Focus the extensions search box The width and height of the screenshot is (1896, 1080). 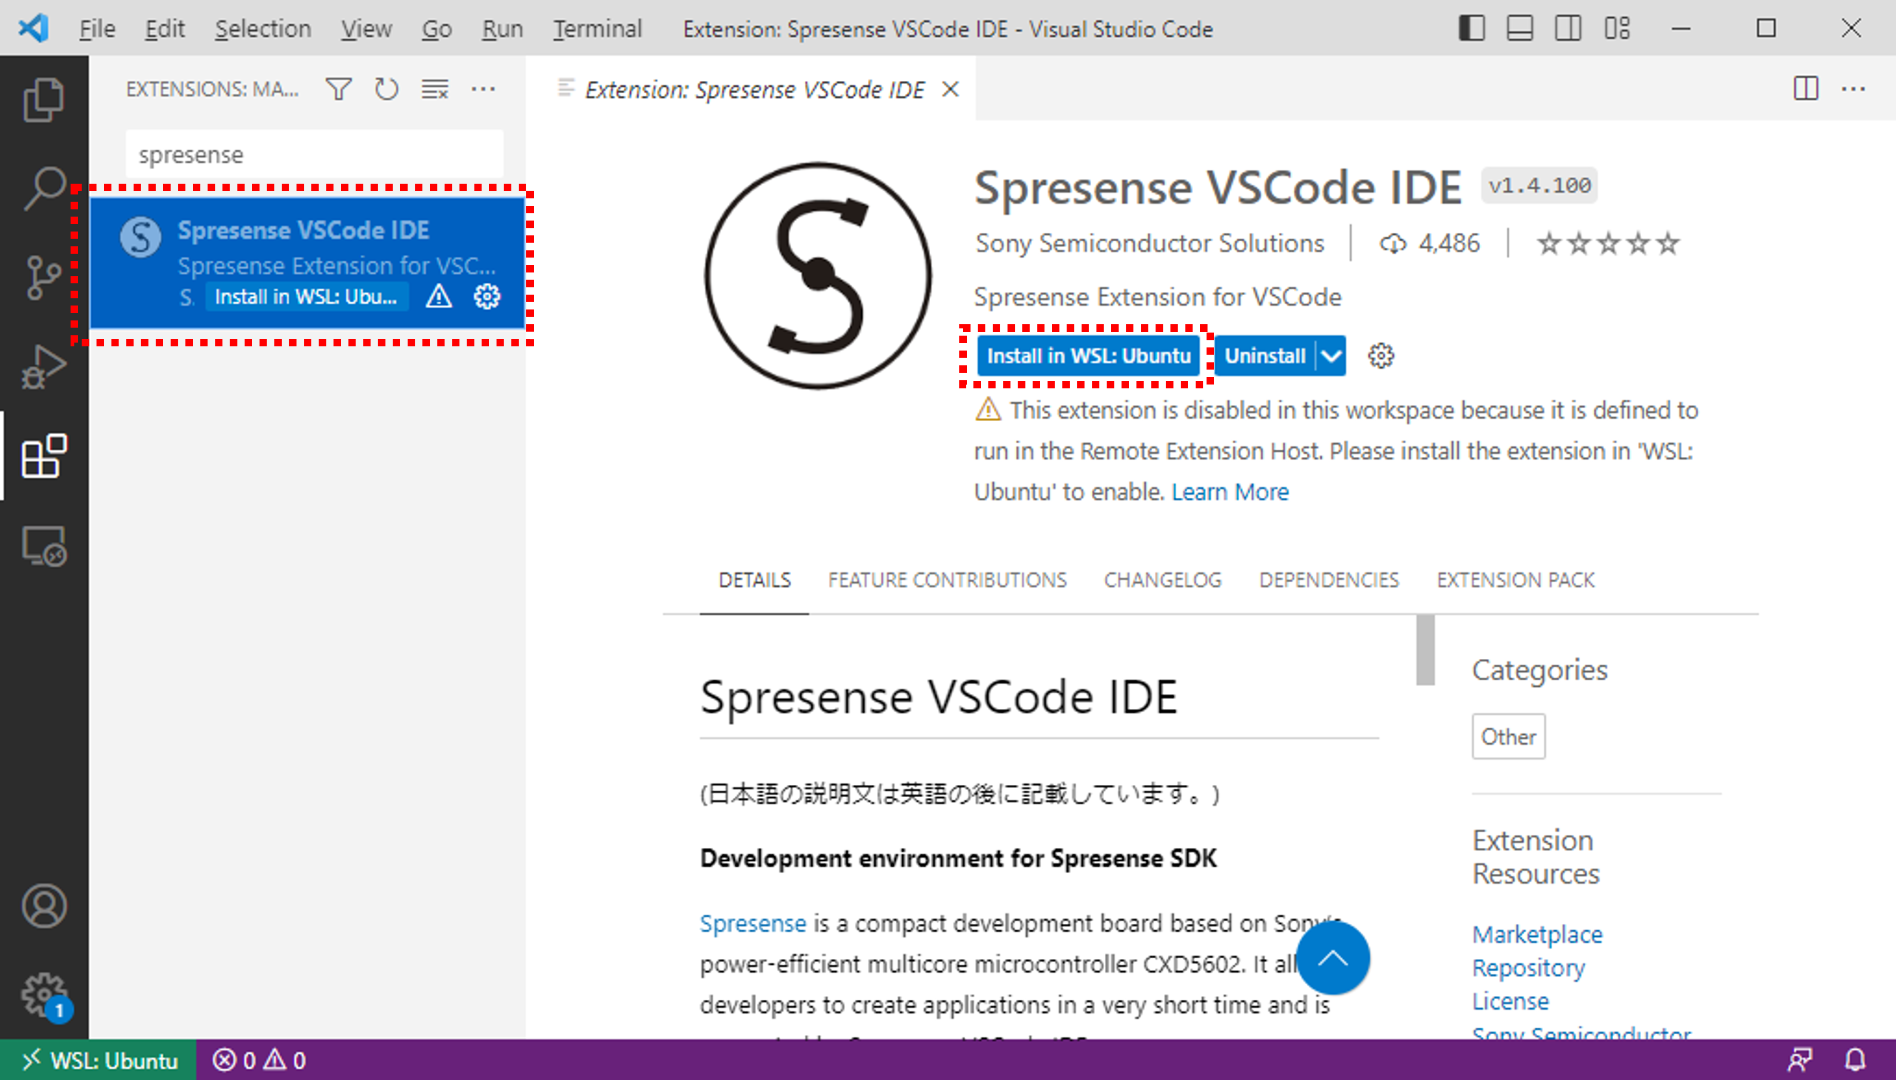[x=315, y=154]
